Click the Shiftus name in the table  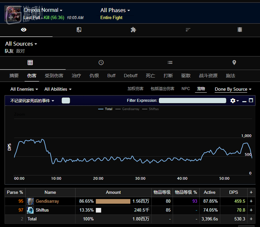coord(42,210)
